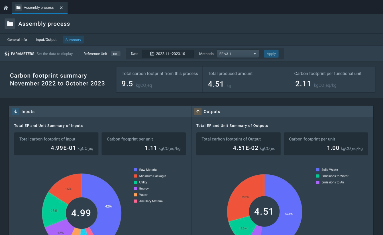This screenshot has width=383, height=235.
Task: Click the 42% blue slice of inputs chart
Action: point(108,206)
